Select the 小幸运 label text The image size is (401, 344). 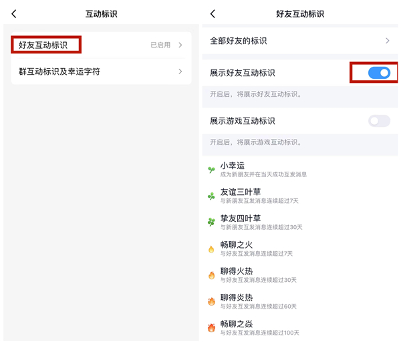tap(234, 165)
